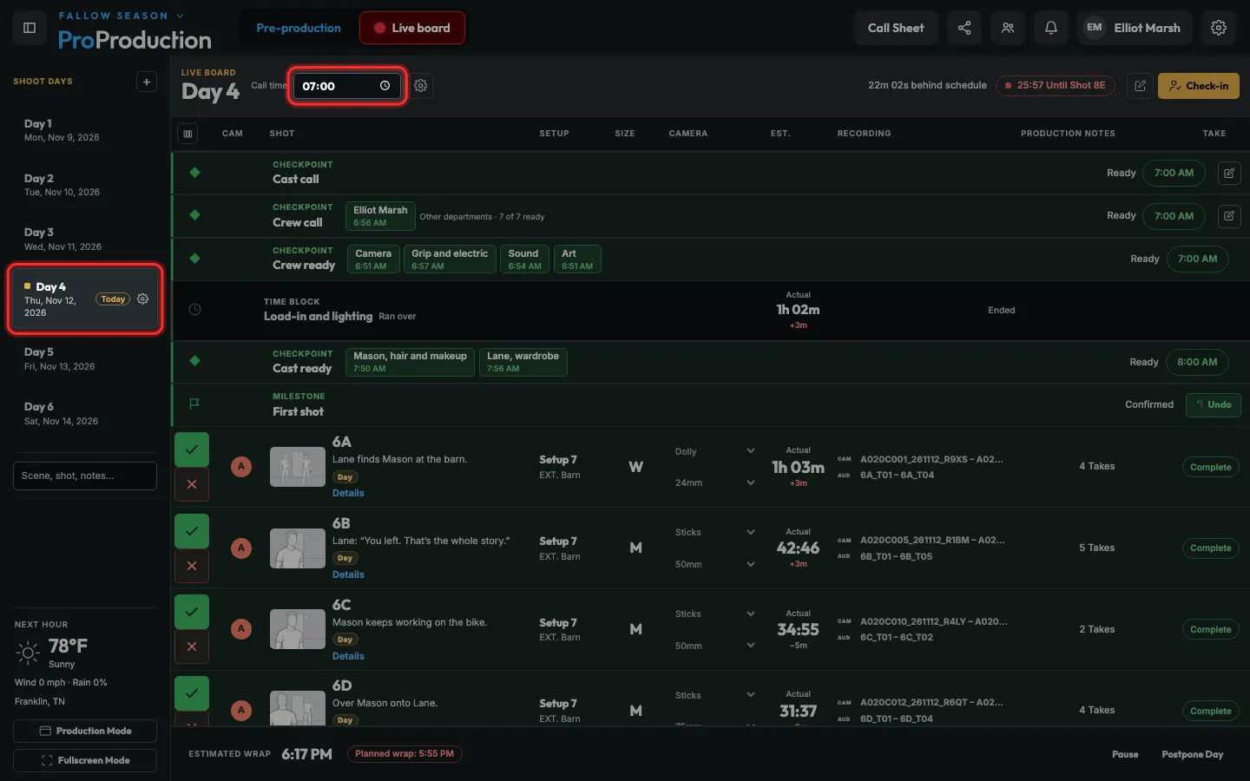Expand the Fallow Season project dropdown
Screen dimensions: 1250x781
[121, 16]
